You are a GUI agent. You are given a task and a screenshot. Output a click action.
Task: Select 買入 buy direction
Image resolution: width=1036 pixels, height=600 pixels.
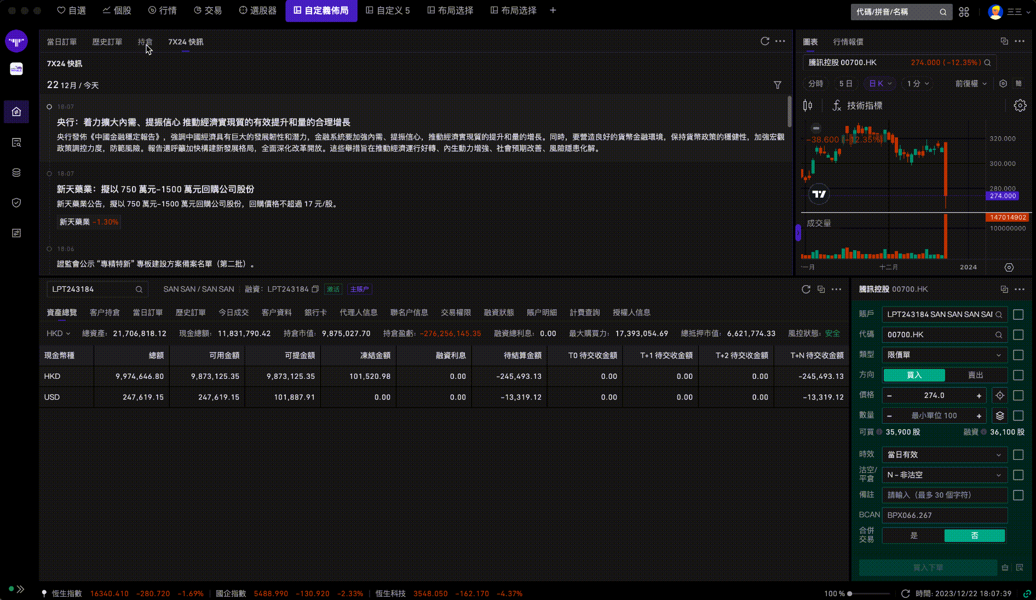[x=914, y=375]
